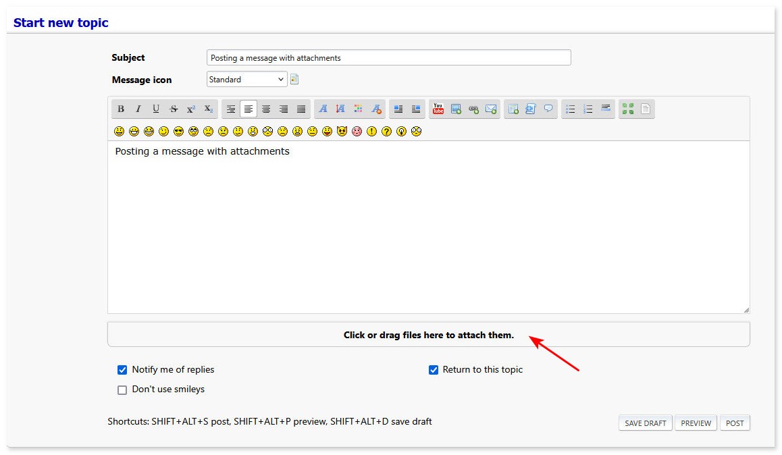Apply superscript formatting
This screenshot has width=782, height=455.
pyautogui.click(x=190, y=109)
